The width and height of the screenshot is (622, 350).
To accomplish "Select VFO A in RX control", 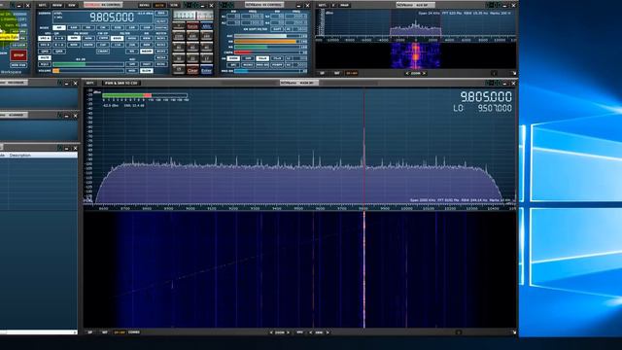I will (x=45, y=39).
